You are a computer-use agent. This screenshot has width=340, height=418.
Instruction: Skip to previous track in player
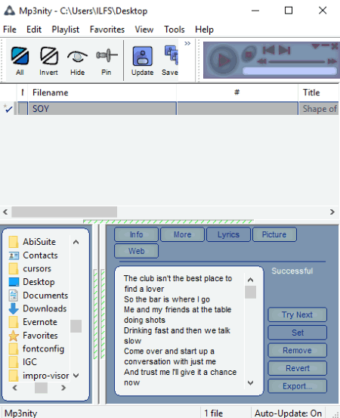(x=268, y=50)
